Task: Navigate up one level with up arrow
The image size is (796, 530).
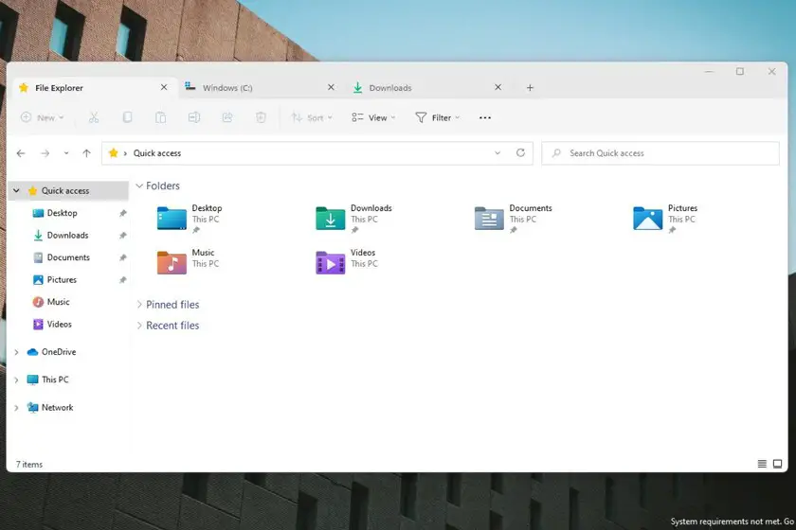Action: (87, 153)
